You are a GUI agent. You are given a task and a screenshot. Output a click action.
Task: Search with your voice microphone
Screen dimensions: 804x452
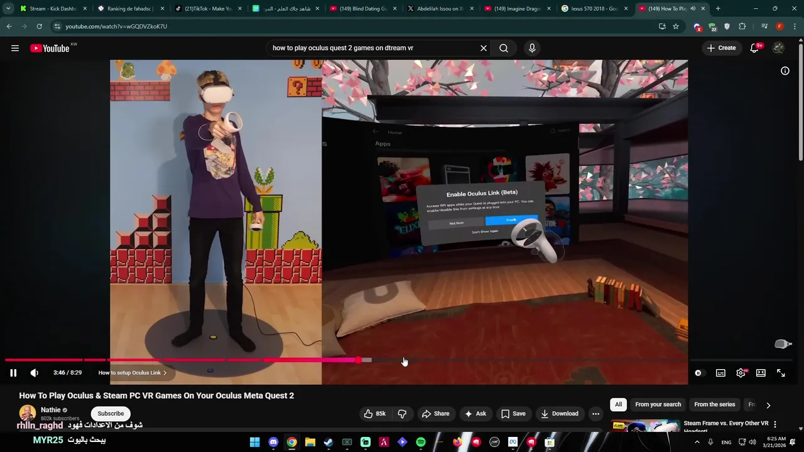[532, 48]
